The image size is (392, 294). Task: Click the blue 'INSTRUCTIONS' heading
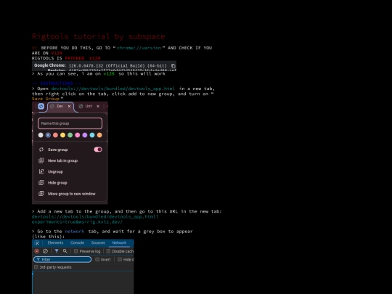point(57,83)
